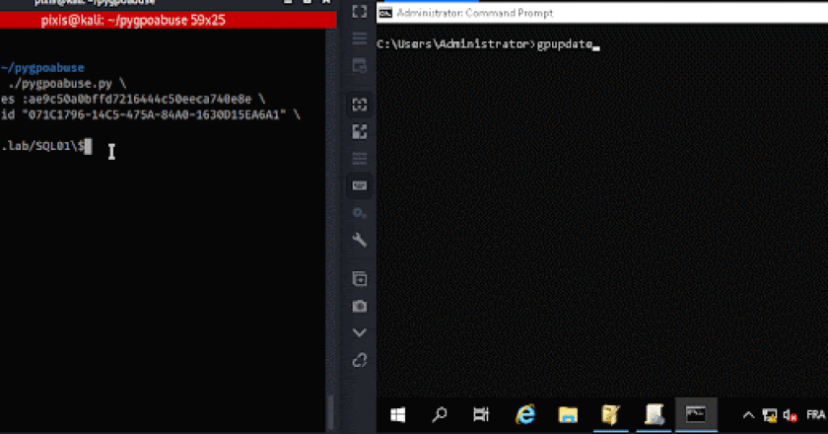
Task: Click the Windows Start button
Action: (398, 414)
